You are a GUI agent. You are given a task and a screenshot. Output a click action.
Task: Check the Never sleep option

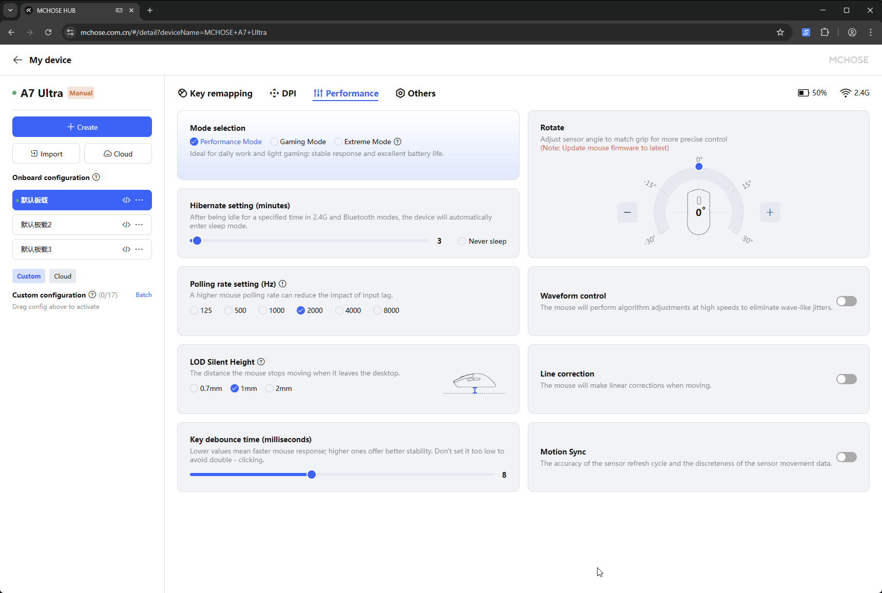462,241
